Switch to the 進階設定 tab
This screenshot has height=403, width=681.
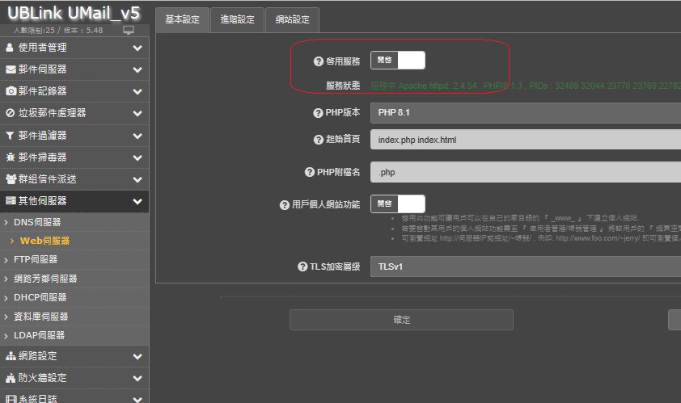[237, 20]
